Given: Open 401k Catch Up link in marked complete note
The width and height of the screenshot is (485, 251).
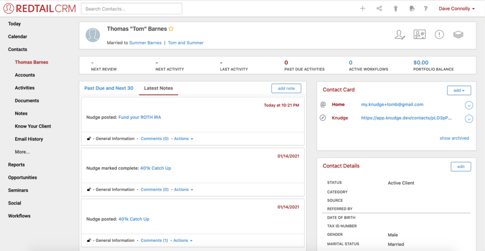Looking at the screenshot, I should coord(155,168).
